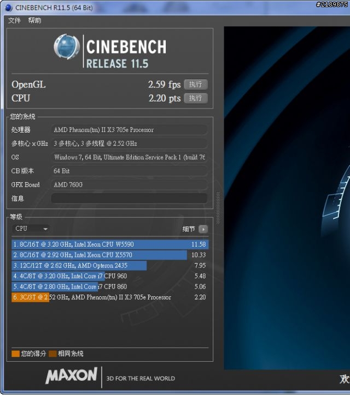
Task: Click the CB 版本 field showing 64 Bit
Action: coord(129,171)
